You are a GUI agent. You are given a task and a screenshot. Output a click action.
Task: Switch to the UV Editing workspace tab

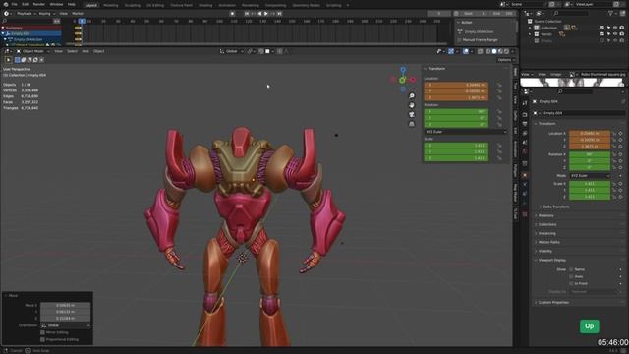pyautogui.click(x=155, y=5)
